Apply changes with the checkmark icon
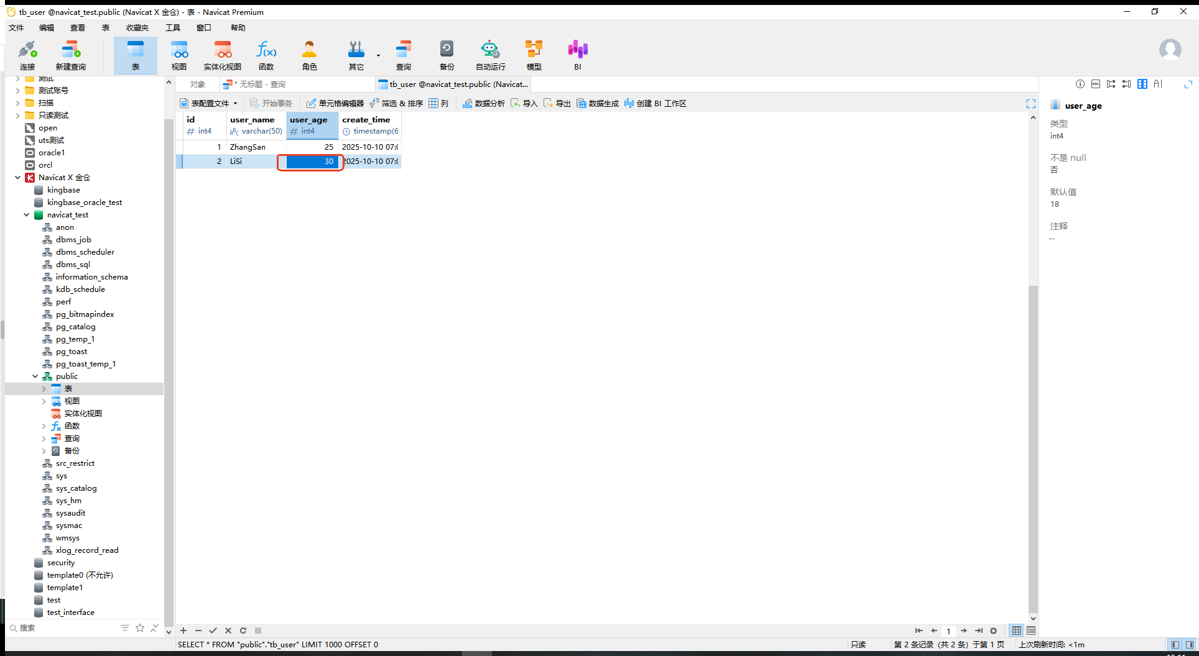This screenshot has height=656, width=1199. pyautogui.click(x=213, y=631)
